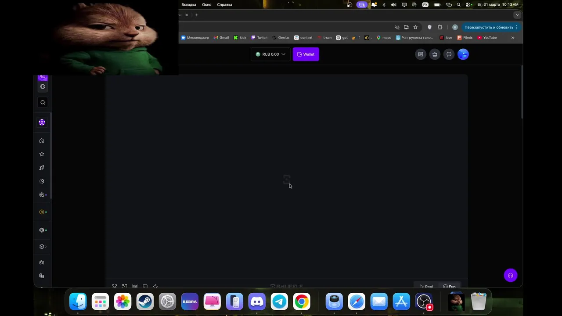The width and height of the screenshot is (562, 316).
Task: Click the volume icon in menu bar
Action: (393, 4)
